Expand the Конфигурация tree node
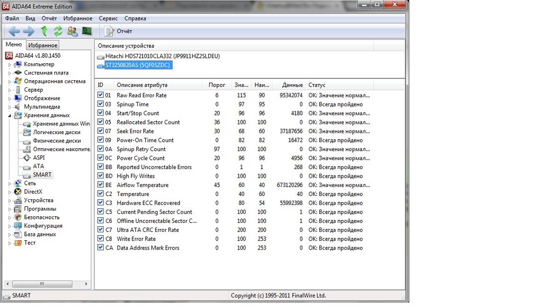545x306 pixels. [x=10, y=226]
